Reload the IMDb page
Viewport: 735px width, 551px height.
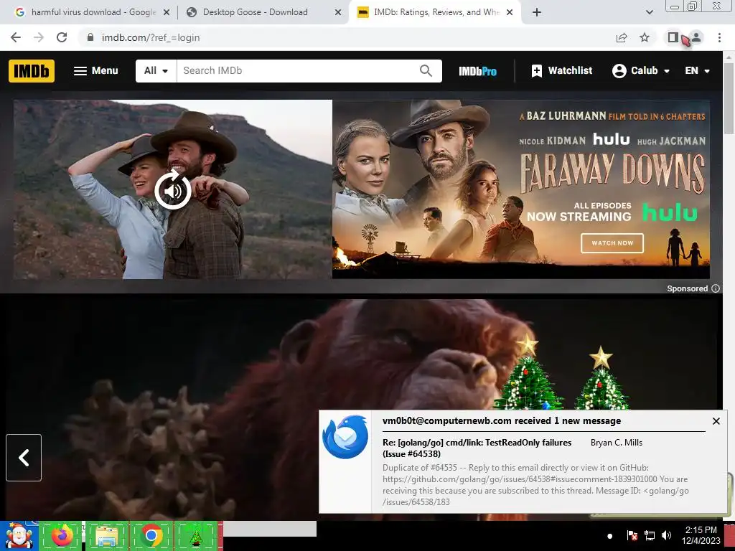pyautogui.click(x=62, y=37)
